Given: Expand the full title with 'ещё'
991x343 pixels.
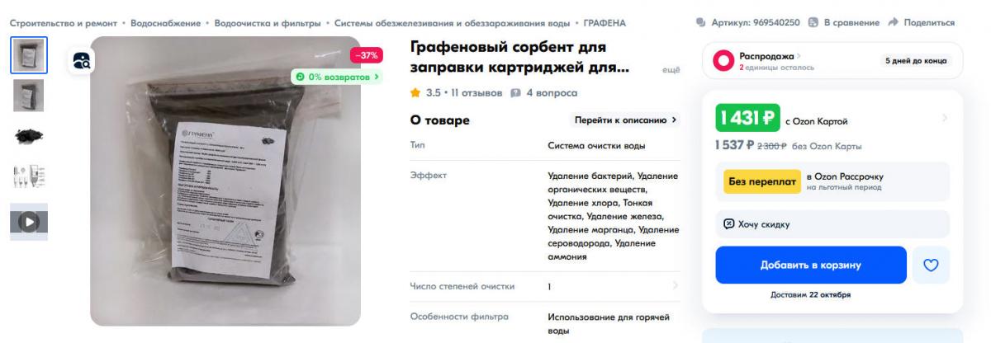Looking at the screenshot, I should [x=671, y=71].
